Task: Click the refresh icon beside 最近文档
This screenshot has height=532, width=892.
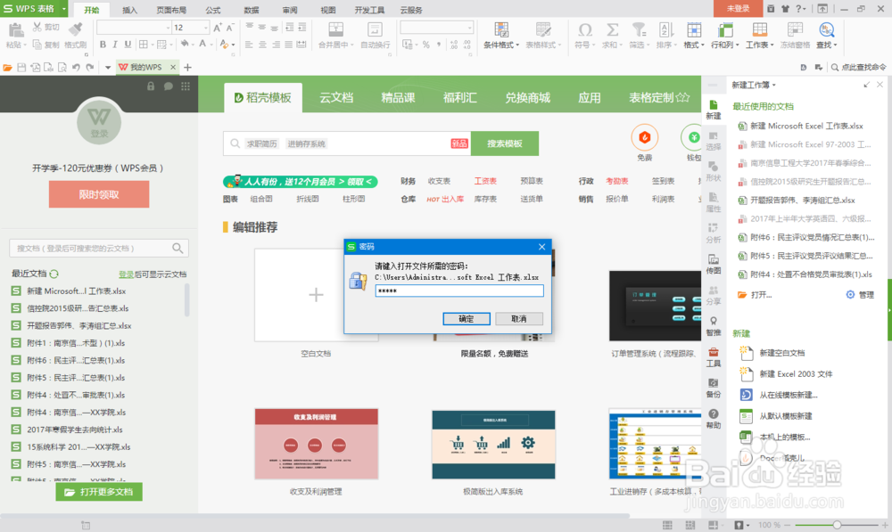Action: tap(54, 274)
